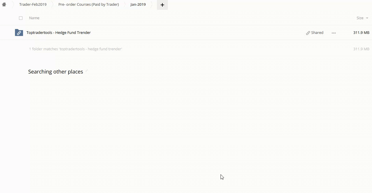Screen dimensions: 372x193
Task: Click the chevron separator after Jan-2019 breadcrumb
Action: tap(152, 5)
